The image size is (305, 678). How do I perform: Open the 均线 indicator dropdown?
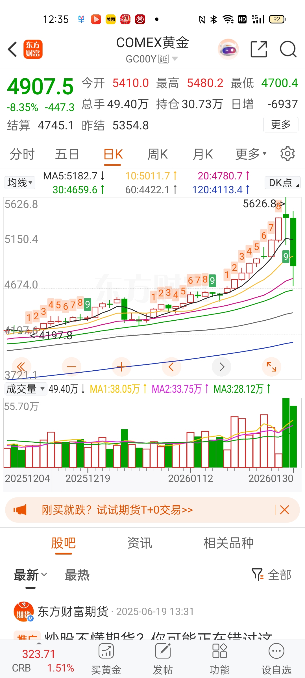click(x=19, y=182)
